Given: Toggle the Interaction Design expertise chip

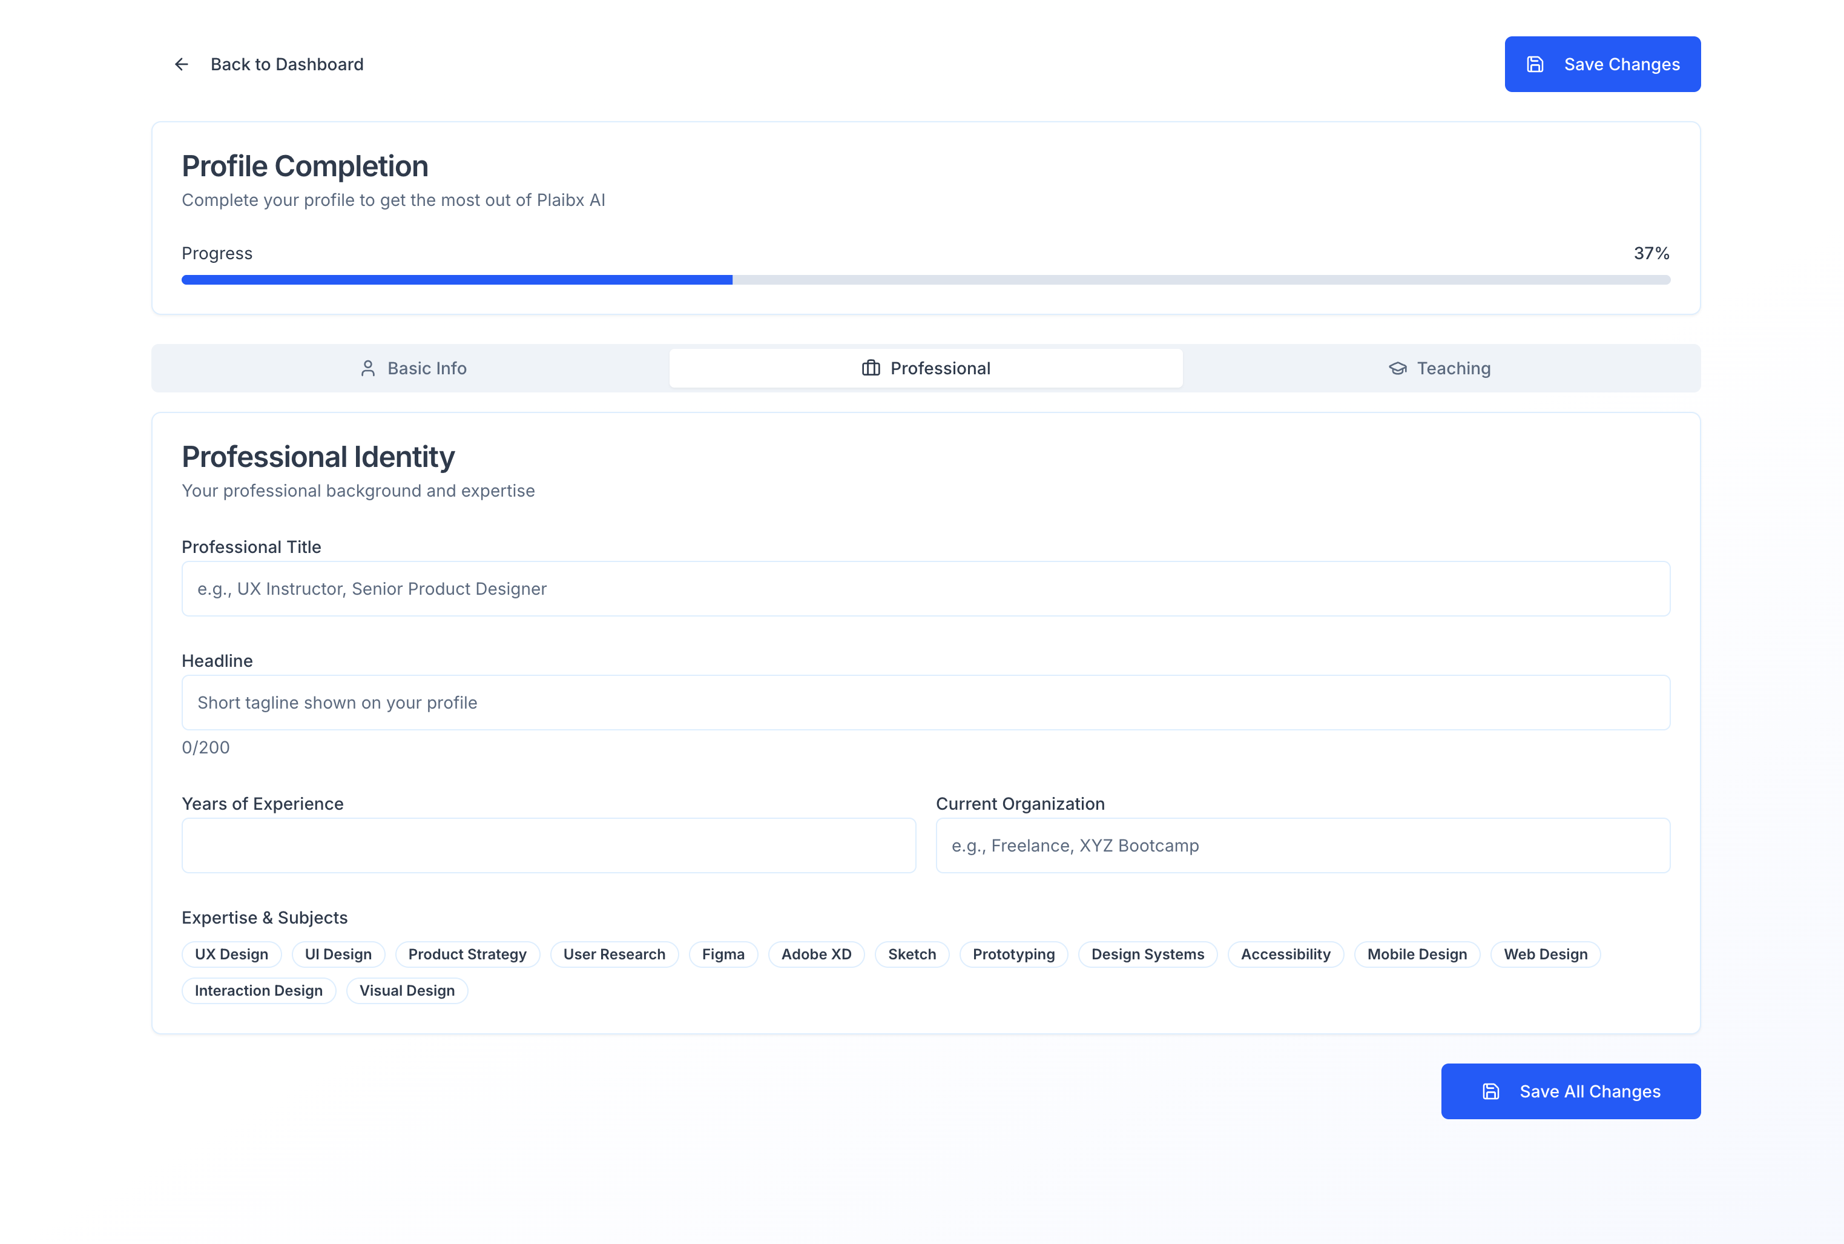Looking at the screenshot, I should pos(258,990).
